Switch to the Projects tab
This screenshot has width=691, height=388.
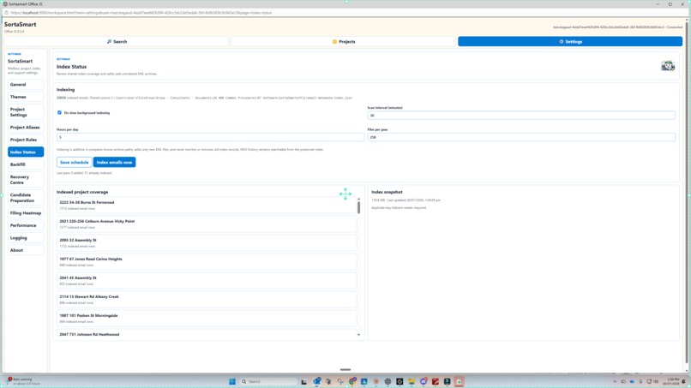click(343, 41)
